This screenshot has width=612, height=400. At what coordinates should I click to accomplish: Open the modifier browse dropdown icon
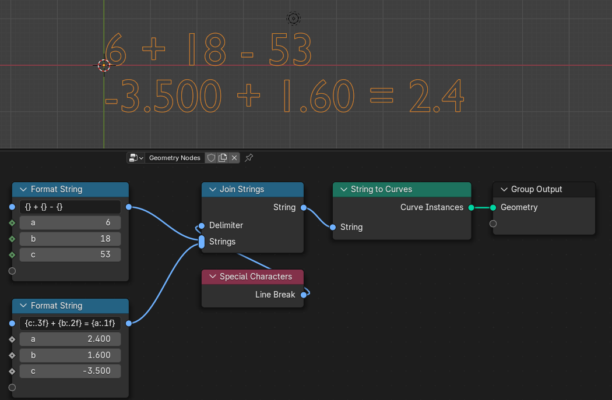point(136,158)
